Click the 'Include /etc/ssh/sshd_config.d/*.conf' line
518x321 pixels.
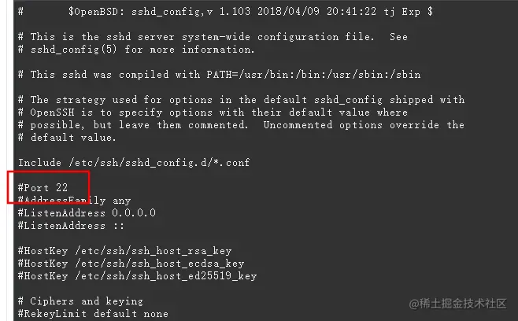click(x=134, y=163)
